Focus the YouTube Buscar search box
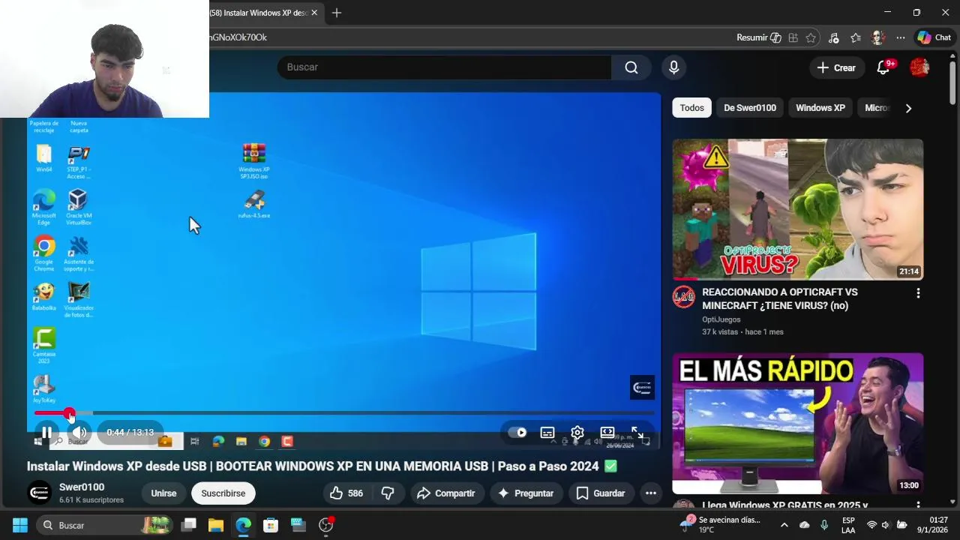This screenshot has height=540, width=960. (444, 67)
